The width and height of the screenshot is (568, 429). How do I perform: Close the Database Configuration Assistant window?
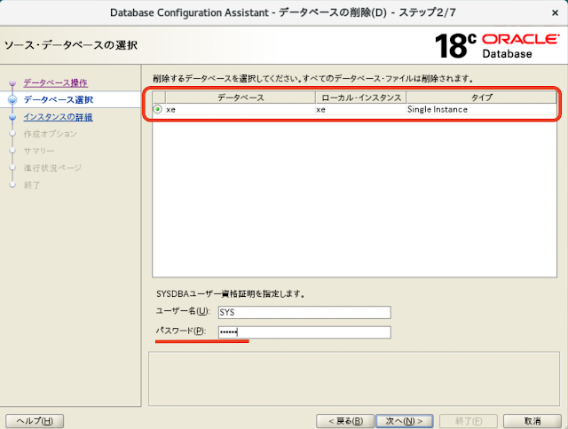pyautogui.click(x=555, y=13)
